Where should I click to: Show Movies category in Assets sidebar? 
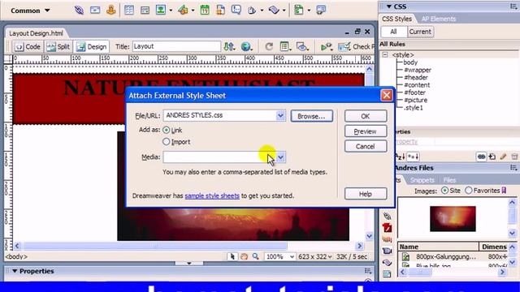pos(387,251)
